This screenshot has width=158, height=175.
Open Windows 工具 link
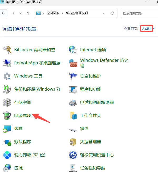click(x=28, y=76)
